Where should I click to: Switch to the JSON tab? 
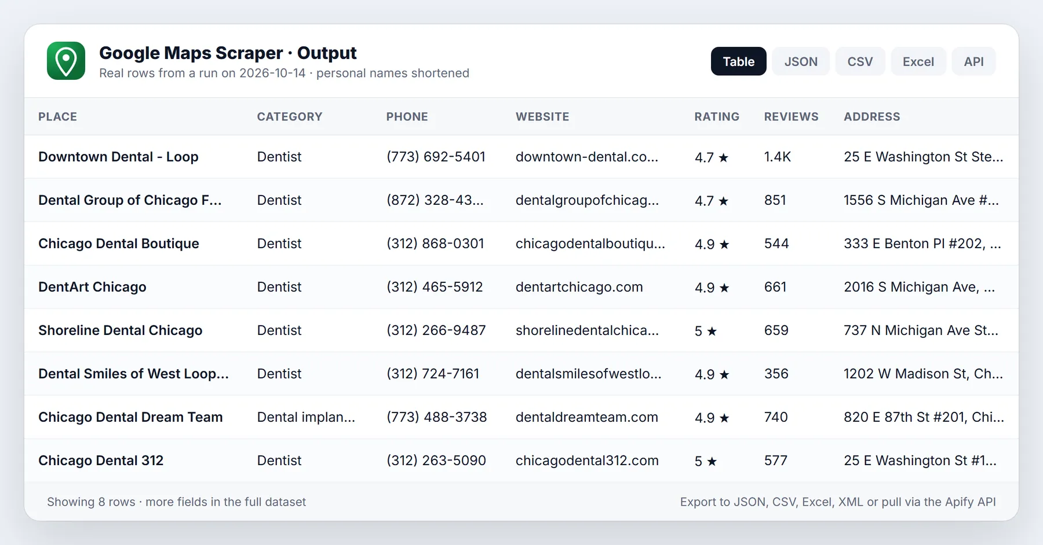pyautogui.click(x=801, y=61)
